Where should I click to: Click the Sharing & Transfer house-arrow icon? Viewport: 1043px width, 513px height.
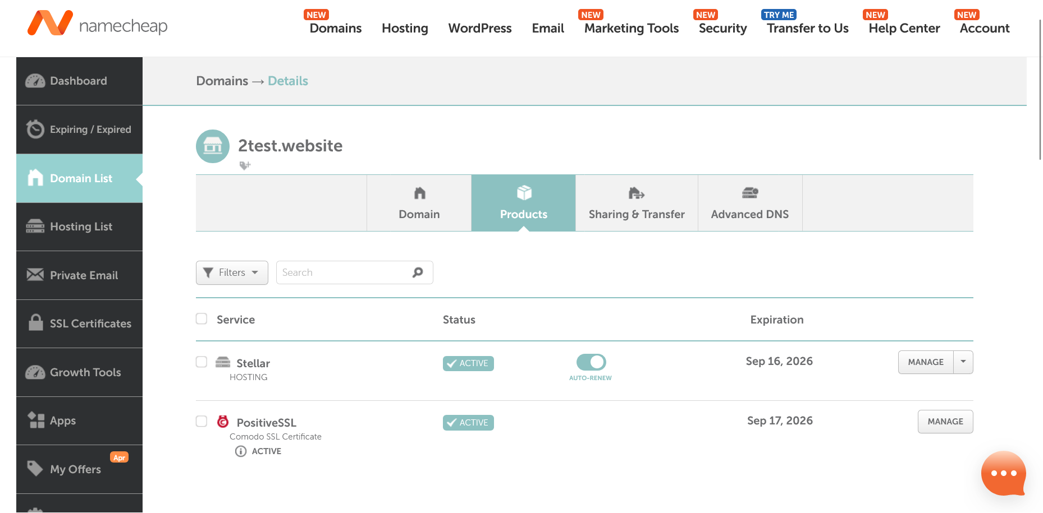pos(636,193)
